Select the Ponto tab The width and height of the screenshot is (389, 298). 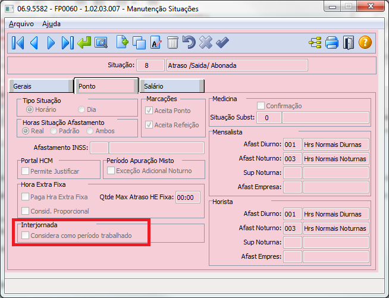point(106,86)
